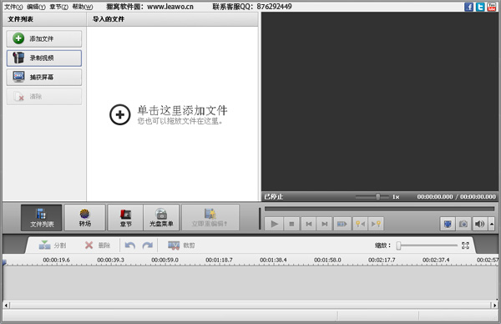Click the 分割 (Split) tool
The height and width of the screenshot is (324, 501).
[x=52, y=245]
